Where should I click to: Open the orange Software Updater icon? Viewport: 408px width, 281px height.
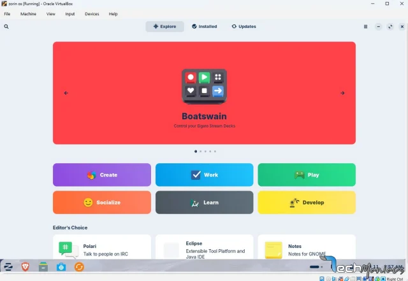[x=79, y=267]
